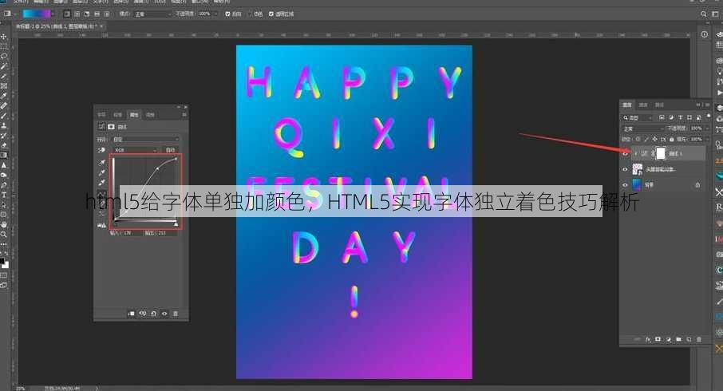Screen dimensions: 723x391
Task: Open the RGB channel dropdown in Curves
Action: click(x=135, y=150)
